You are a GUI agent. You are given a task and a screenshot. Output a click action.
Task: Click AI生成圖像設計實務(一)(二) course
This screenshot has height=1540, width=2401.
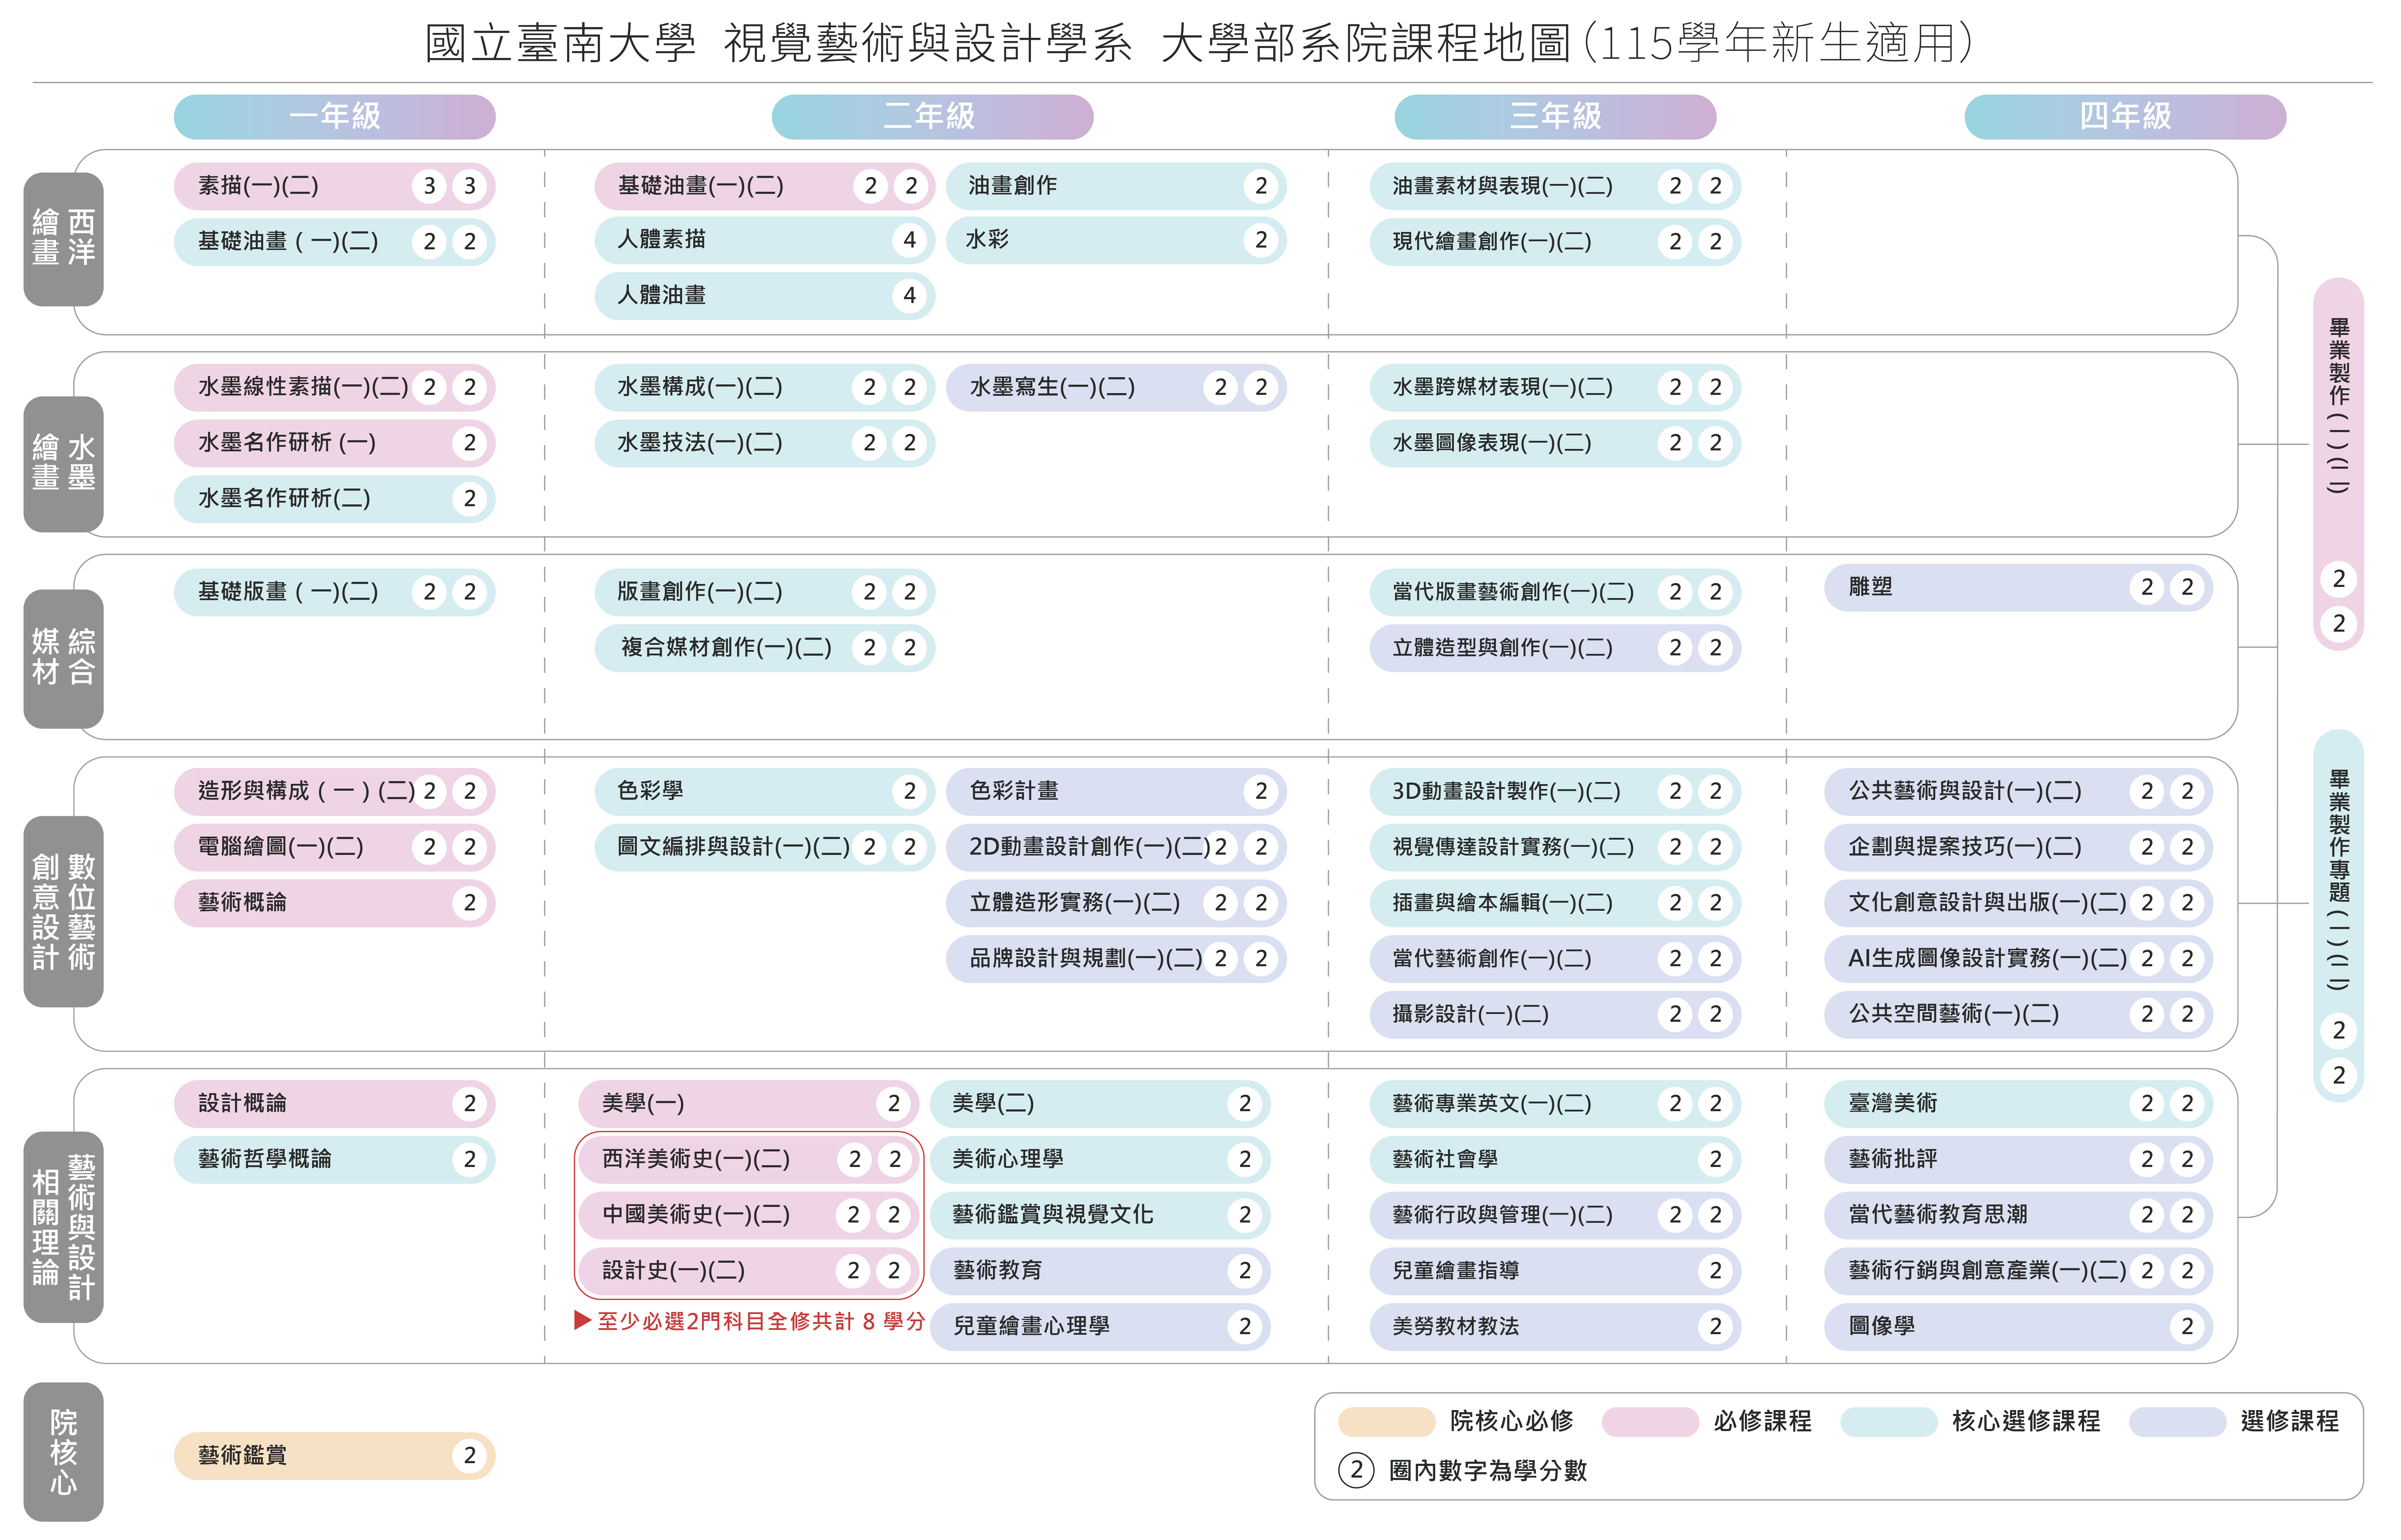click(x=2018, y=959)
